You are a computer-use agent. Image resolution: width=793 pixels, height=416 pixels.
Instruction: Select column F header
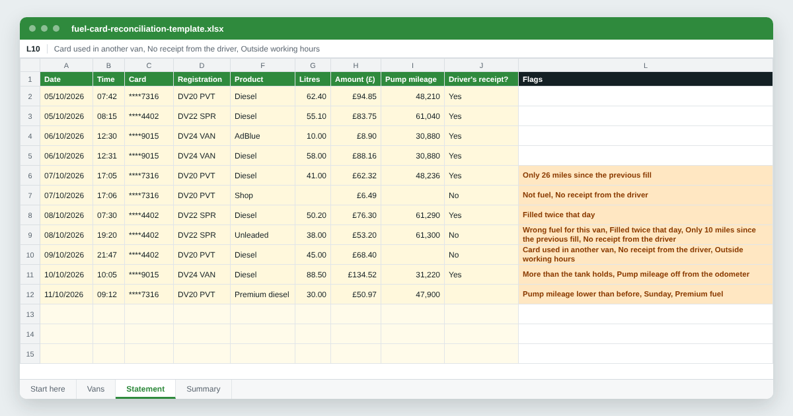(262, 65)
